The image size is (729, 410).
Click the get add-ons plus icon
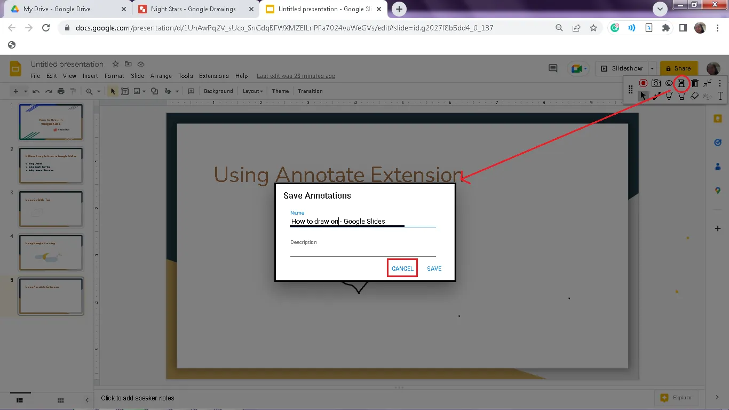(x=718, y=228)
